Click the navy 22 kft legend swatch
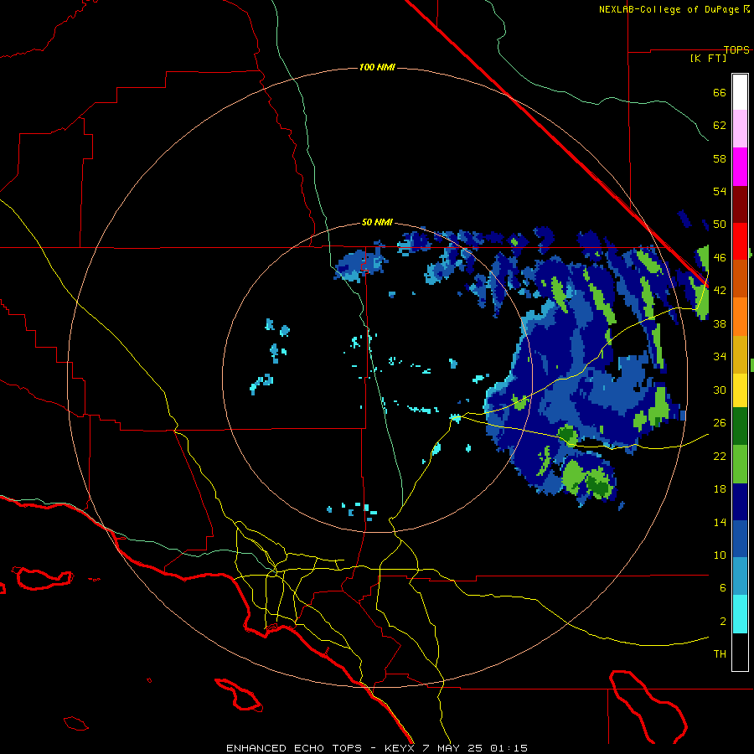 point(740,502)
